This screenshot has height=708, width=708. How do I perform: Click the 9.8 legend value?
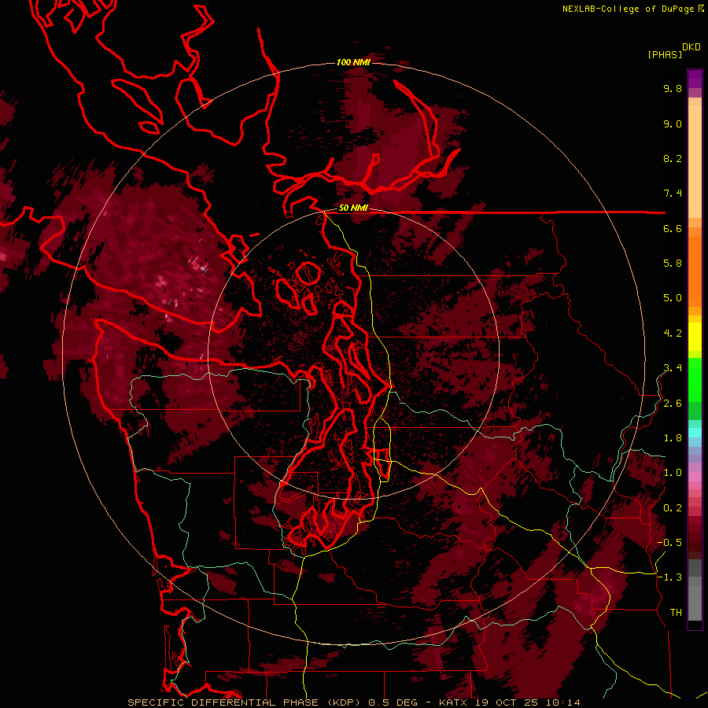click(673, 88)
